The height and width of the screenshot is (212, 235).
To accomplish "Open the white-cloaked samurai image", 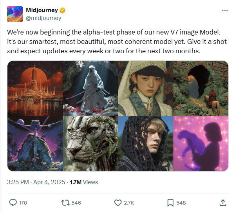I will coord(90,88).
